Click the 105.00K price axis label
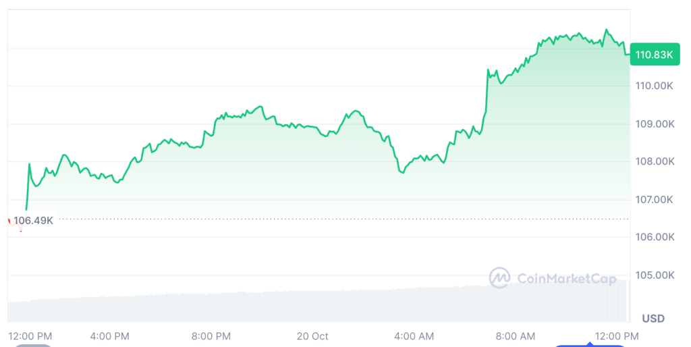The image size is (691, 347). tap(654, 275)
